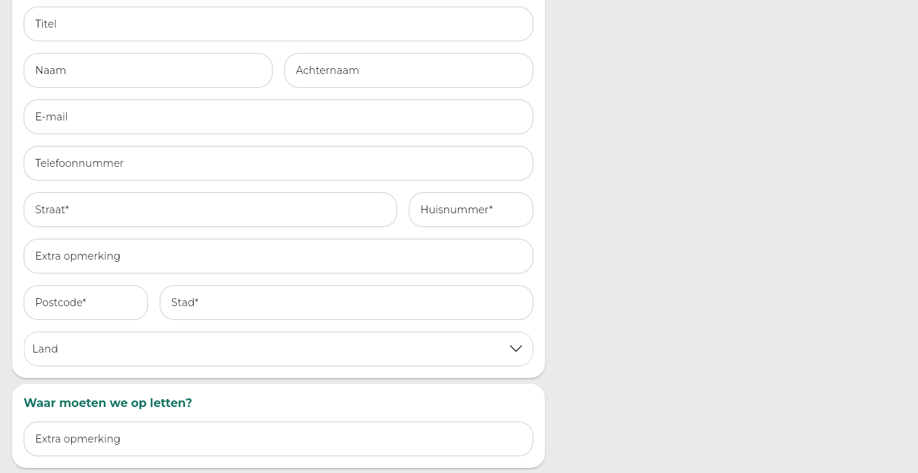Viewport: 918px width, 473px height.
Task: Click the Titel input field
Action: coord(278,24)
